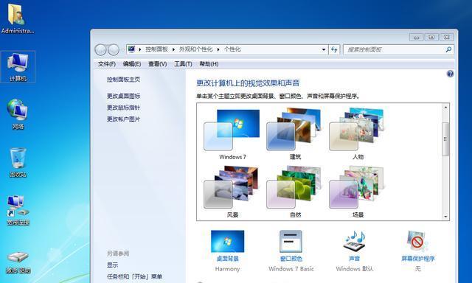472x283 pixels.
Task: Select the 网络 desktop icon
Action: coord(18,114)
